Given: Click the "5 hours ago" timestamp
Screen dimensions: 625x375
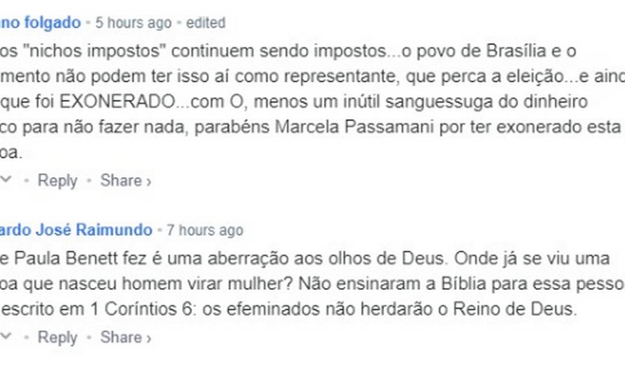Looking at the screenshot, I should pyautogui.click(x=133, y=23).
